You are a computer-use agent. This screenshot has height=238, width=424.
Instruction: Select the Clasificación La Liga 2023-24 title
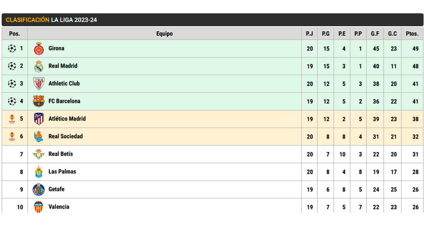pyautogui.click(x=51, y=20)
